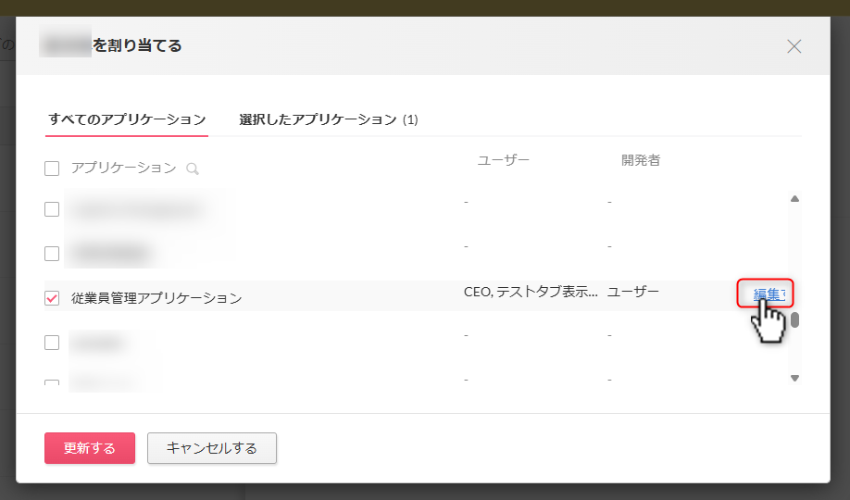Switch to the すべてのアプリケーション tab
This screenshot has width=850, height=500.
point(127,119)
